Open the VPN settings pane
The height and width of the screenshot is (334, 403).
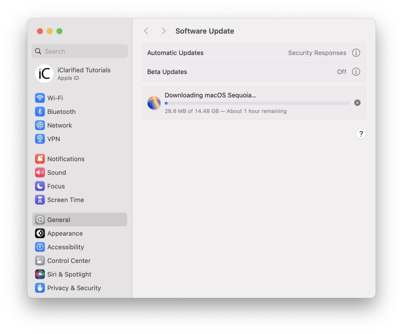(x=53, y=139)
